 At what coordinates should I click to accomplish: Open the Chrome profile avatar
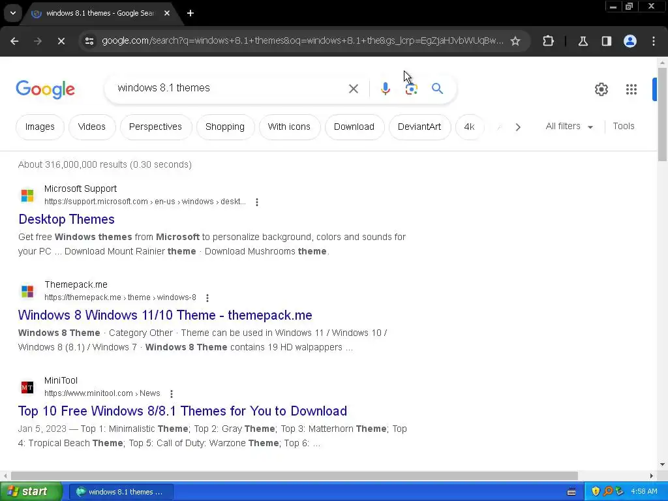click(630, 41)
